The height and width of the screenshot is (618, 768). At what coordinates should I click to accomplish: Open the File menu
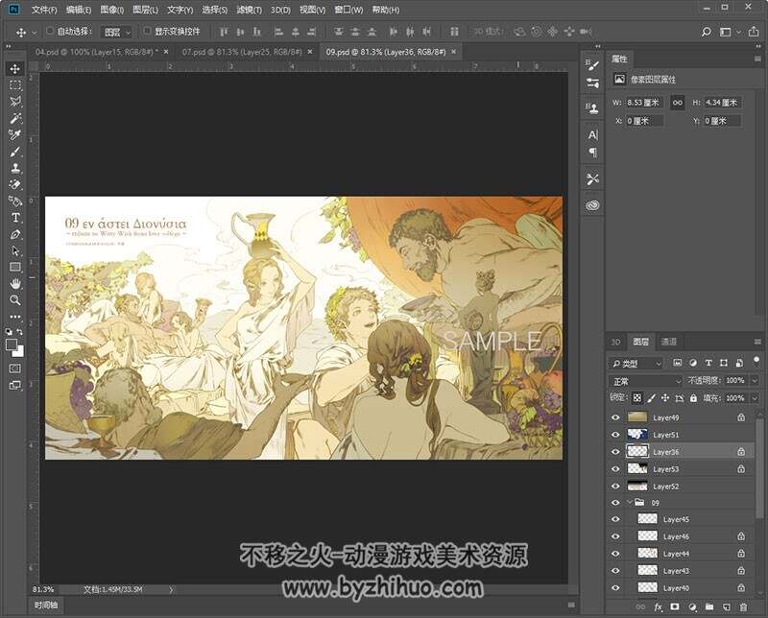44,10
